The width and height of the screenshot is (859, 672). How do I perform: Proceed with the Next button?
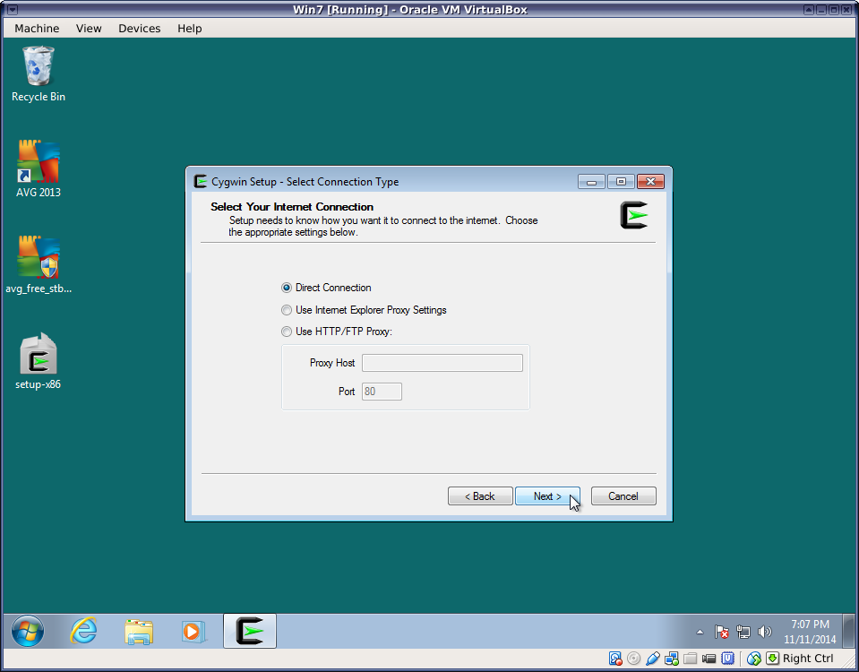(x=547, y=496)
